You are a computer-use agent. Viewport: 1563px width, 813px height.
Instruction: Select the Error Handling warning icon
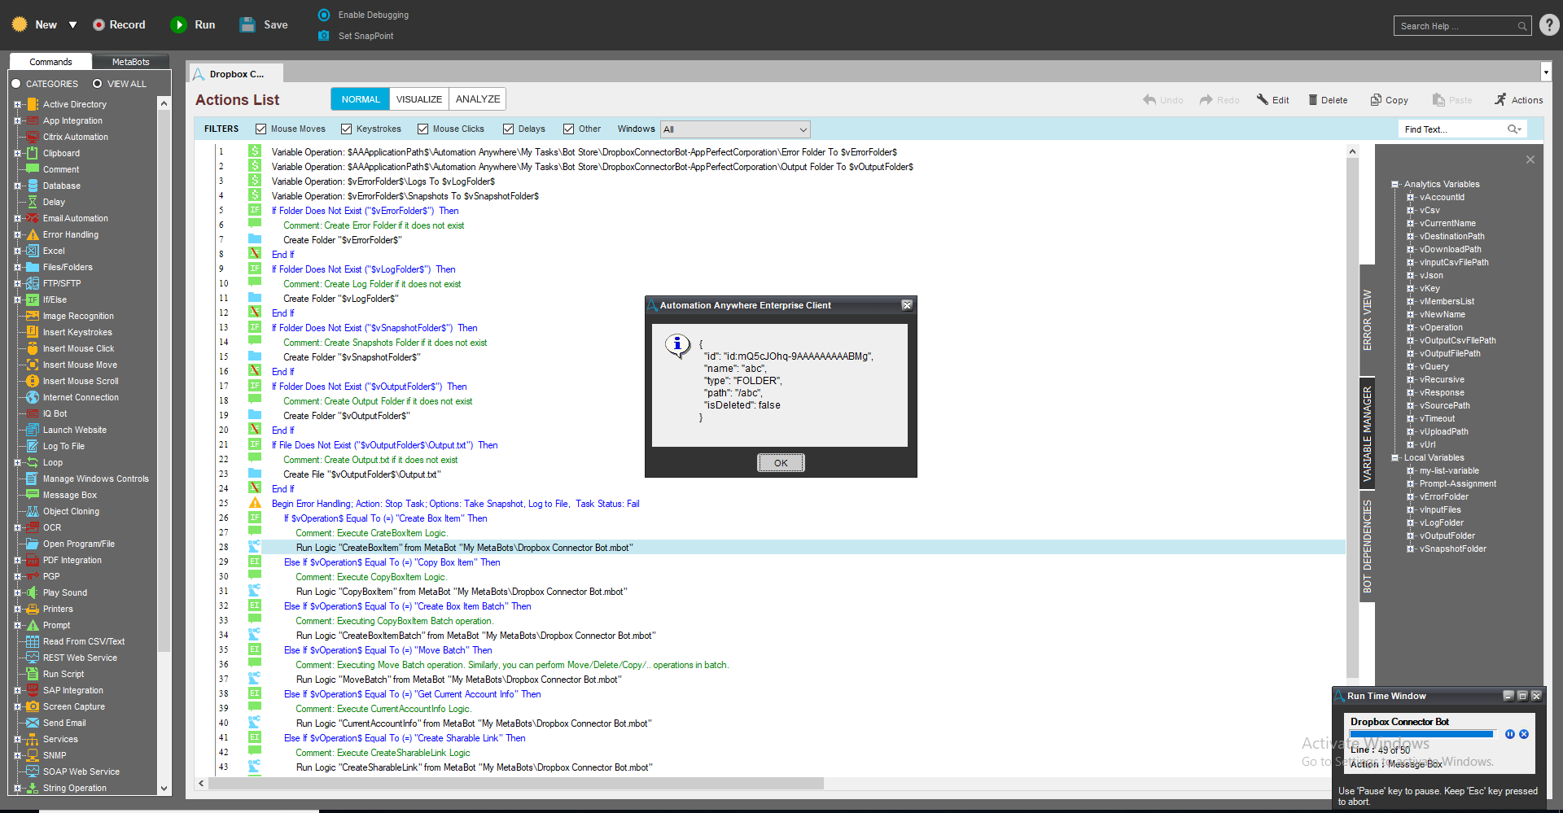[33, 234]
